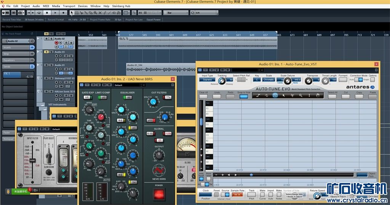Click the Track Pitch button in Auto-Tune

point(251,195)
